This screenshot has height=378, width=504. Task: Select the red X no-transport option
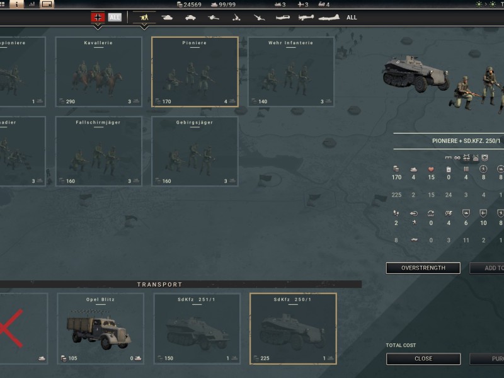pyautogui.click(x=16, y=328)
